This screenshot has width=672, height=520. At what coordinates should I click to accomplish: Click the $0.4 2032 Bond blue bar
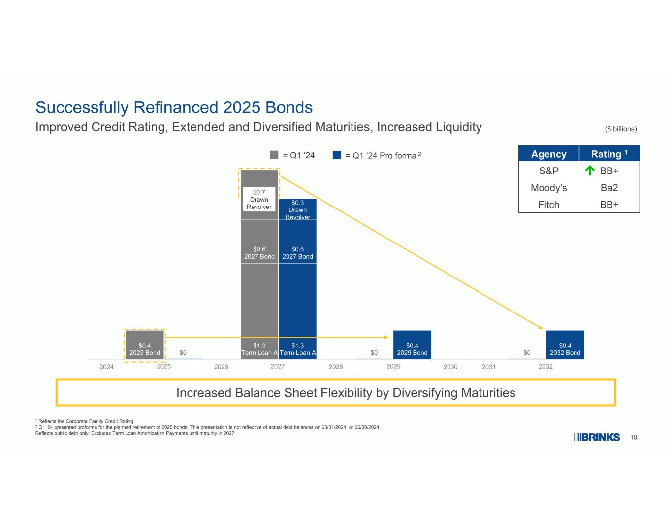(x=565, y=345)
